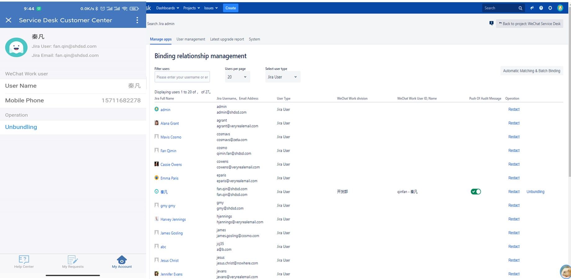This screenshot has width=571, height=279.
Task: Click Back to project: WeChat Service Desk
Action: coord(529,24)
